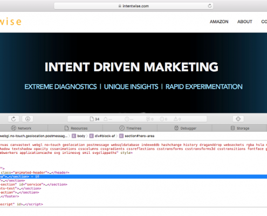Screen dimensions: 267x216
Task: Click the EXTREME DIAGNOSTICS text
Action: click(60, 87)
